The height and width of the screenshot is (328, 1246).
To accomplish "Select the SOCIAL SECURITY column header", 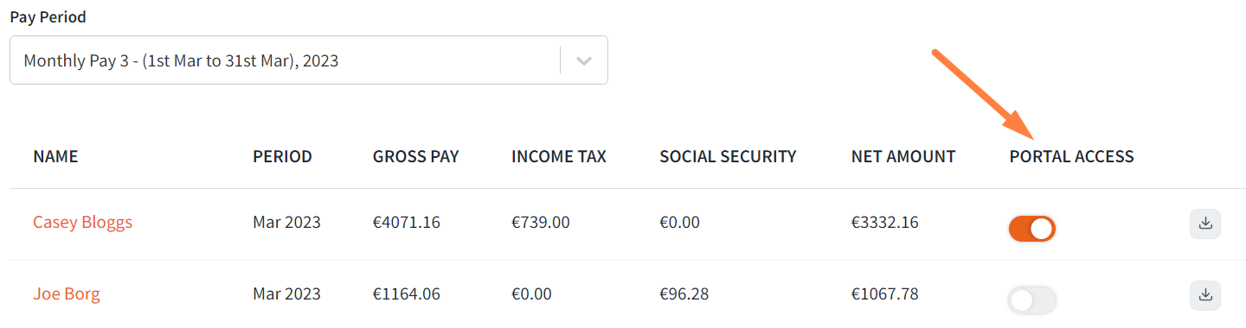I will [728, 157].
